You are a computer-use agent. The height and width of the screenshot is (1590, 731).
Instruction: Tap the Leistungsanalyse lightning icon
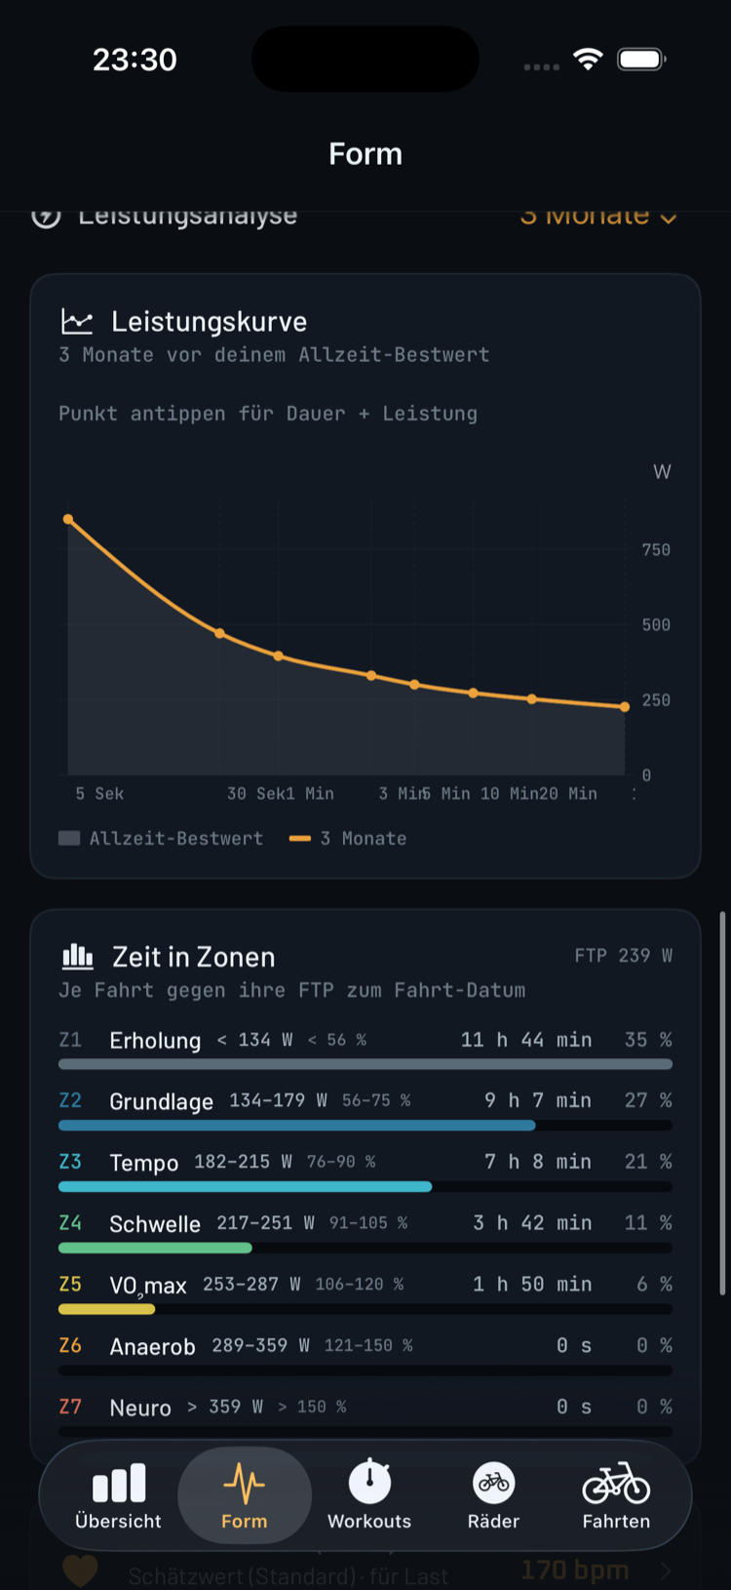point(46,216)
